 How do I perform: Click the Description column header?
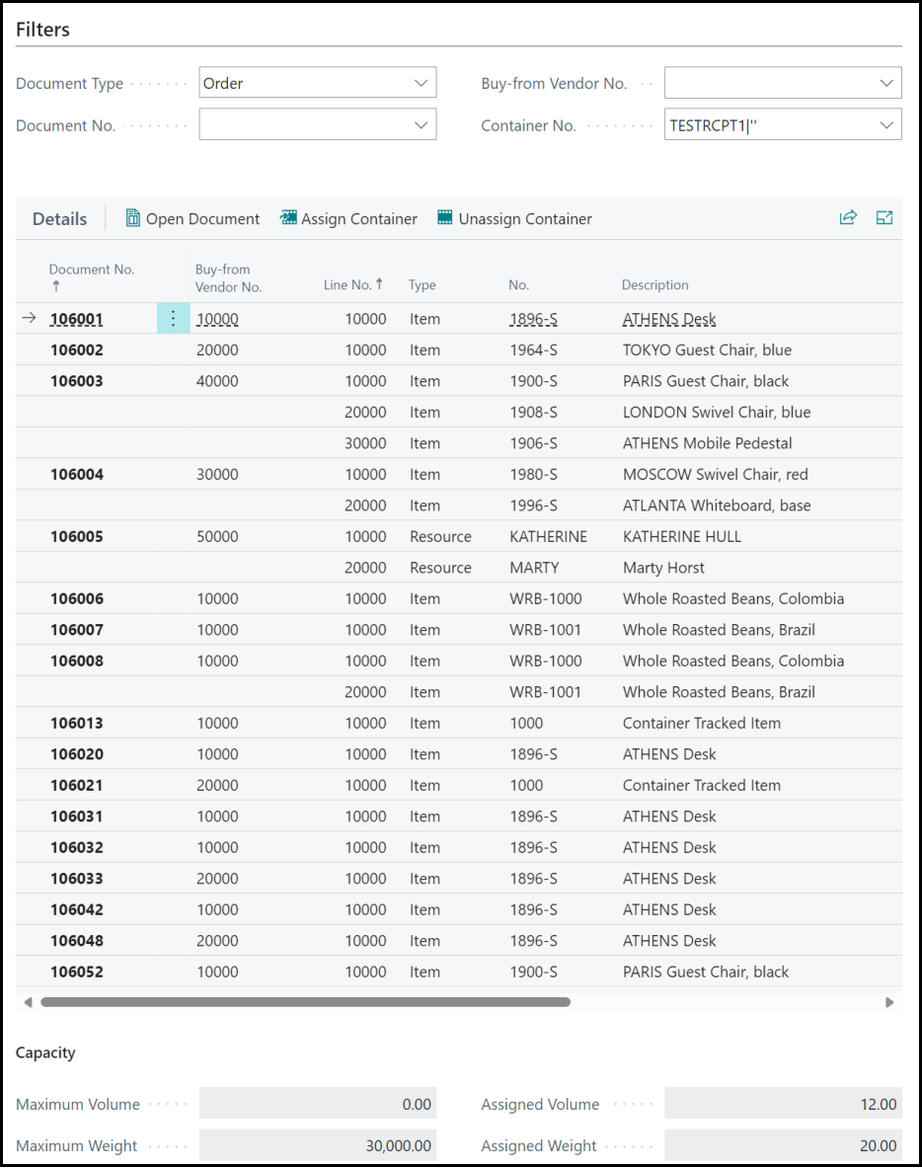click(654, 285)
